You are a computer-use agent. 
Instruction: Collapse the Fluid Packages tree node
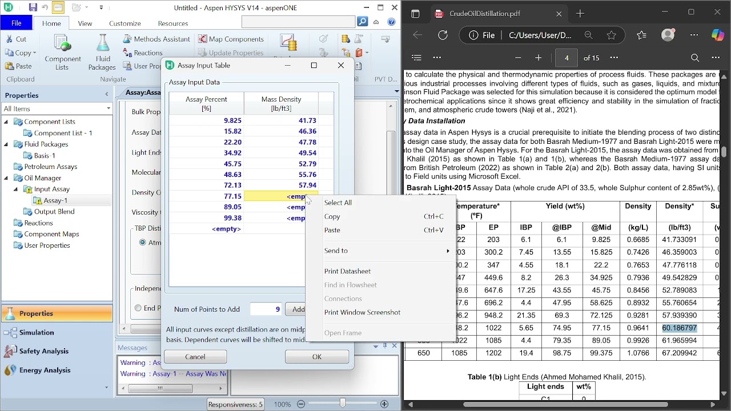pos(6,144)
